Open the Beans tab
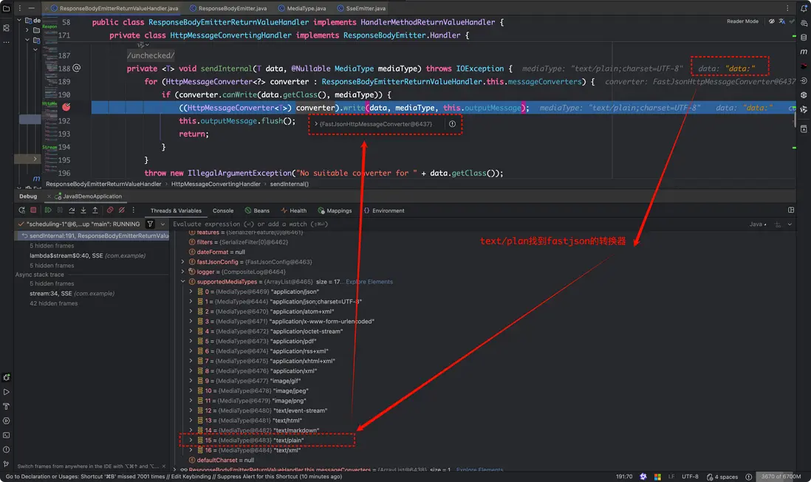Image resolution: width=811 pixels, height=482 pixels. pyautogui.click(x=257, y=211)
